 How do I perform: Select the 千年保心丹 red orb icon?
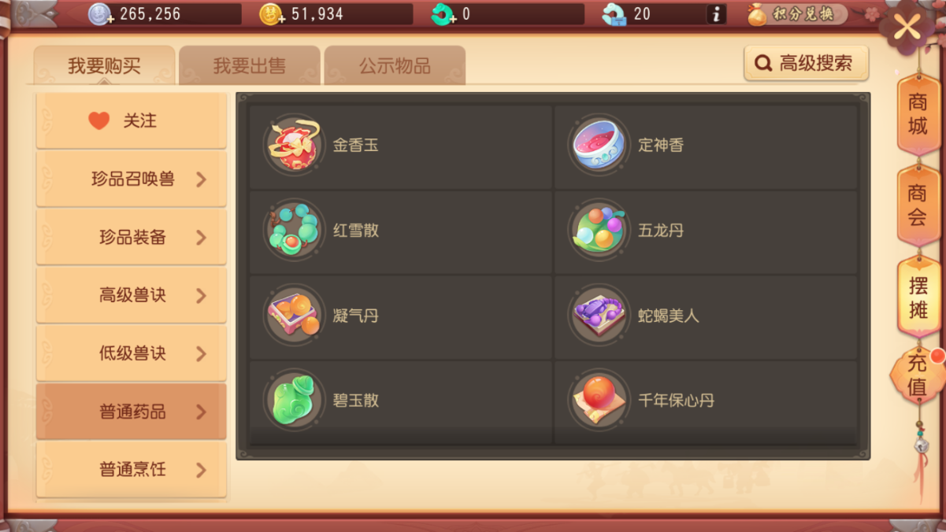[x=599, y=400]
